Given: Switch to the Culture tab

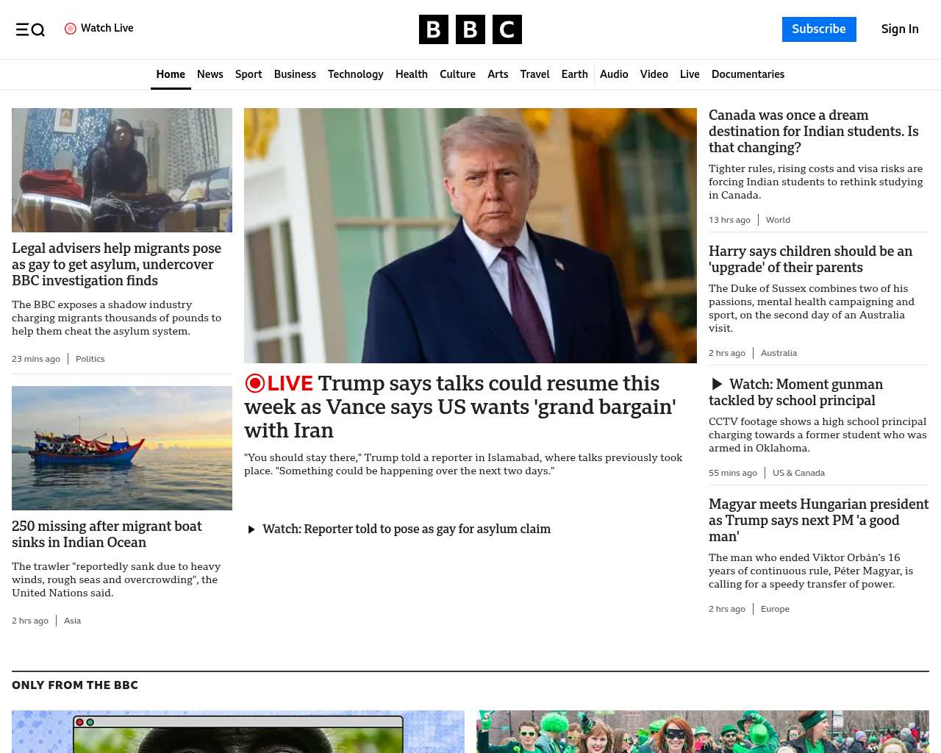Looking at the screenshot, I should click(x=457, y=74).
